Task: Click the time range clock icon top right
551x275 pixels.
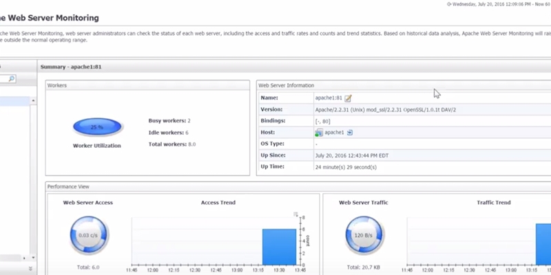Action: 449,4
